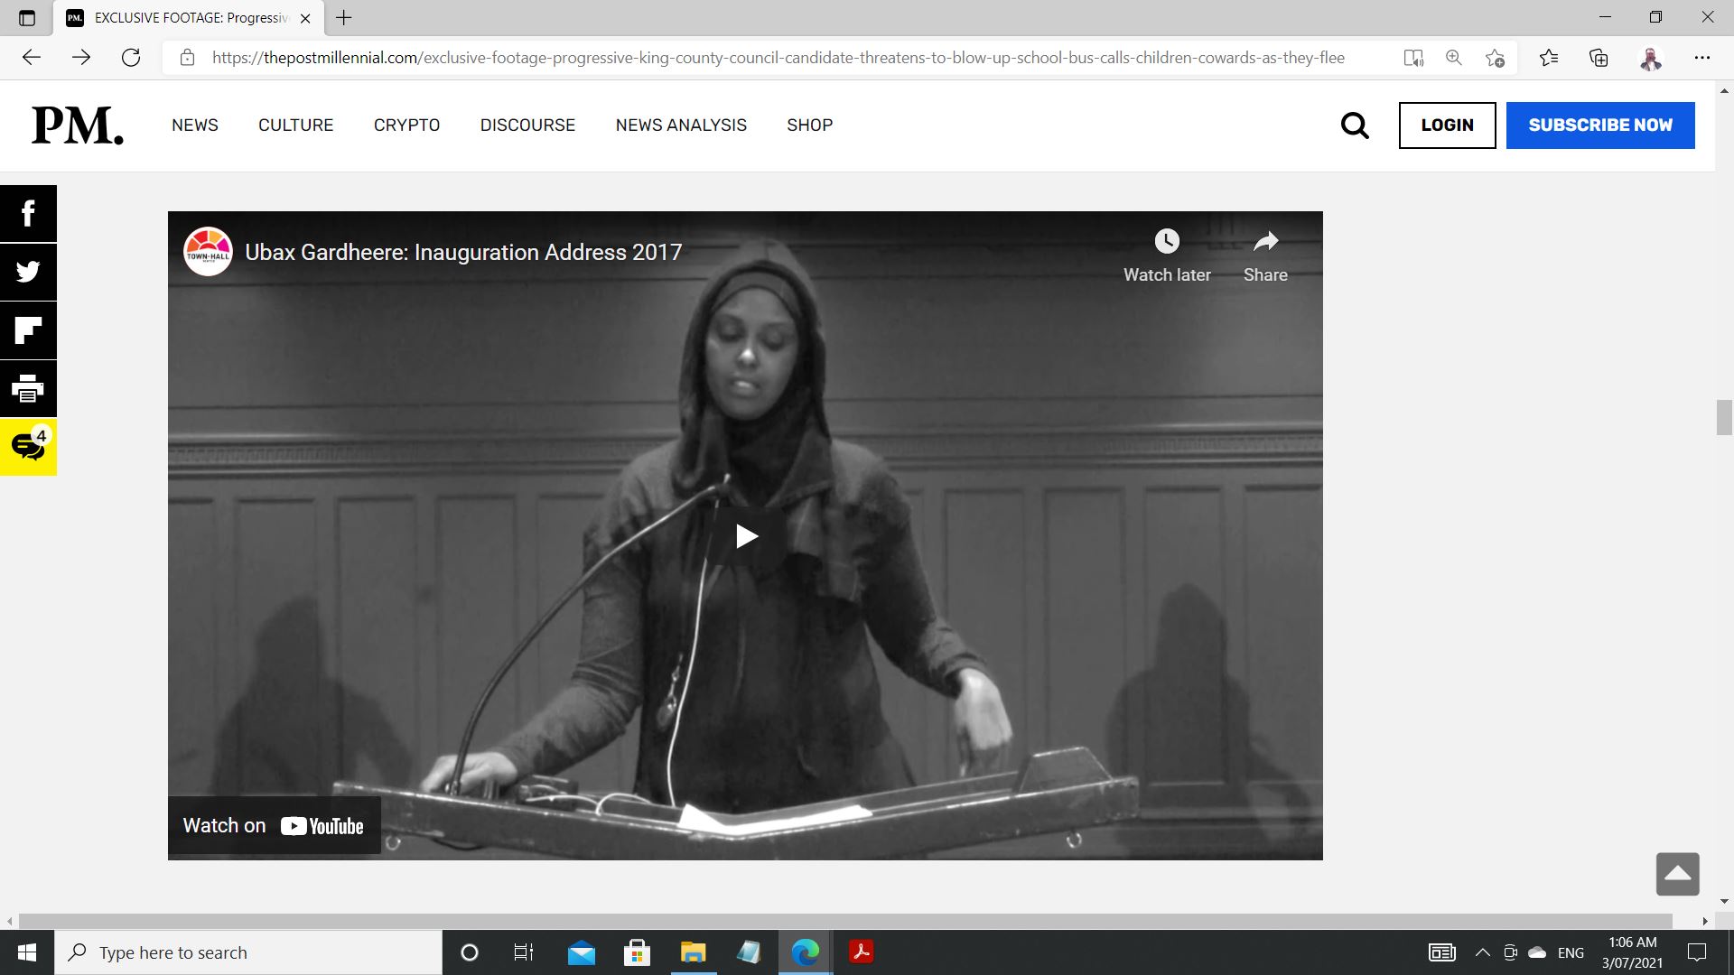Click the video Share arrow

[1265, 242]
